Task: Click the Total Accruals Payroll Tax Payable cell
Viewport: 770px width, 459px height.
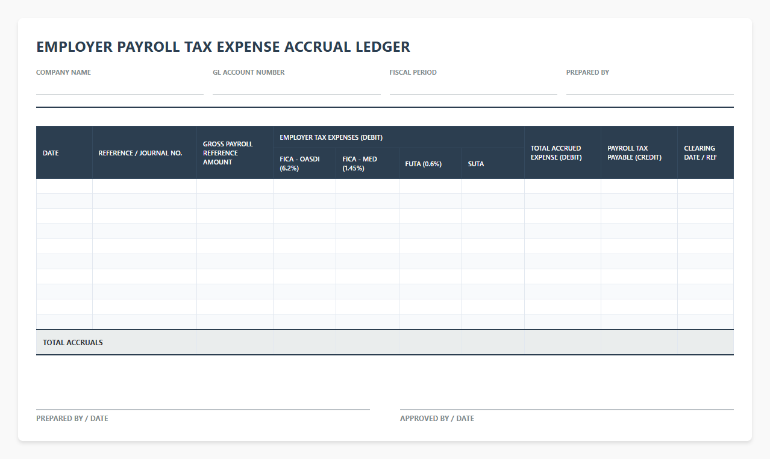Action: coord(639,342)
